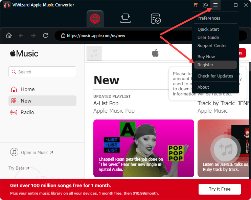Toggle the hamburger menu icon
The width and height of the screenshot is (251, 200).
point(215,5)
